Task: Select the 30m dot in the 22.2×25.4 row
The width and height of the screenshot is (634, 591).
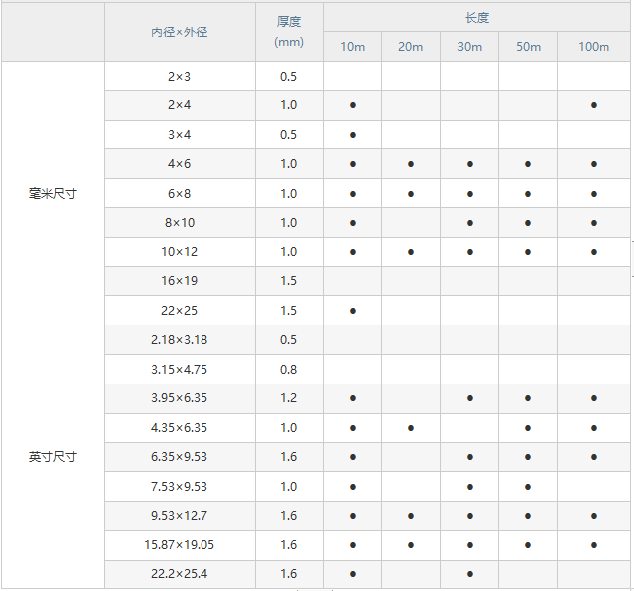Action: click(470, 574)
